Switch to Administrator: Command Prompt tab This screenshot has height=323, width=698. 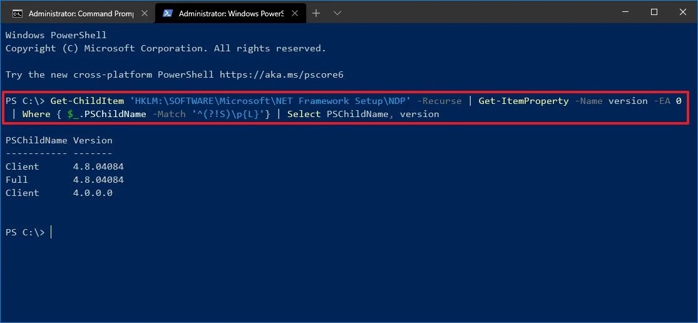tap(78, 13)
